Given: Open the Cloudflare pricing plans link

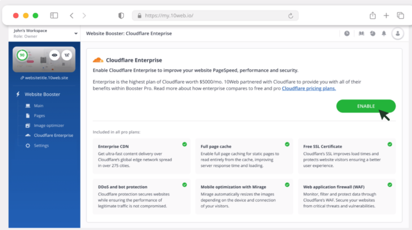Looking at the screenshot, I should [x=309, y=88].
